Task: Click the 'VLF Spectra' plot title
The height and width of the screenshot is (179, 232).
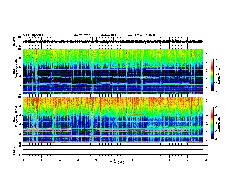Action: 33,35
